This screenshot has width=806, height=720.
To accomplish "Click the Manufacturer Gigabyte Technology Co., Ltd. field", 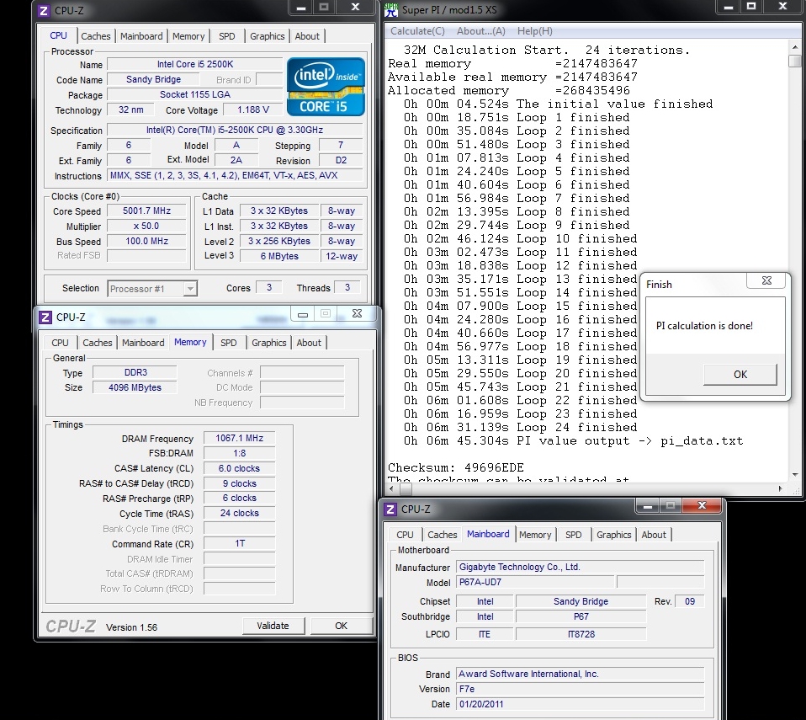I will tap(581, 567).
